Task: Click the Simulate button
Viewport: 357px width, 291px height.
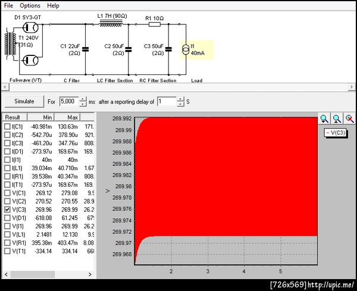Action: [x=24, y=101]
